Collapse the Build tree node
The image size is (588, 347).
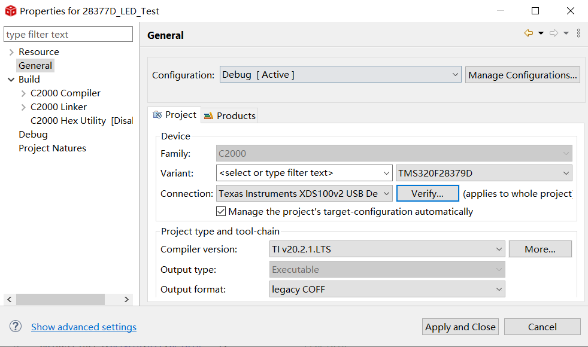[11, 80]
